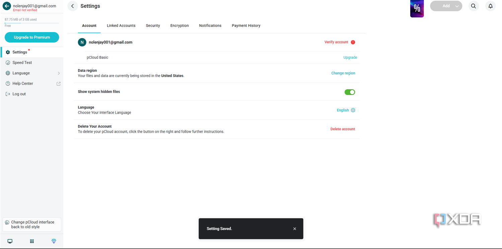The width and height of the screenshot is (502, 249).
Task: Click the storage usage progress bar
Action: (x=32, y=23)
